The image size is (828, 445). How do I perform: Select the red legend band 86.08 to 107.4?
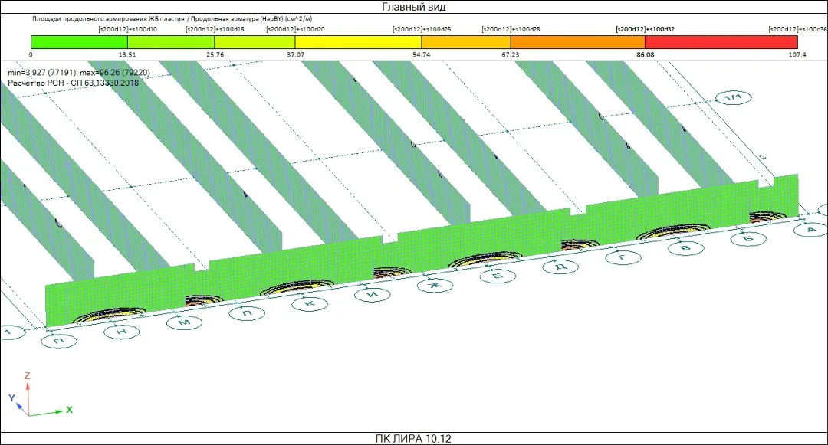721,42
